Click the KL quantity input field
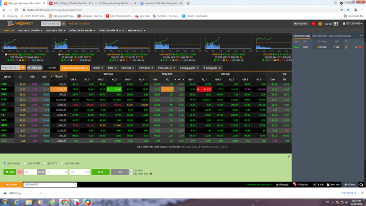Screen dimensions: 366x206 57,172
